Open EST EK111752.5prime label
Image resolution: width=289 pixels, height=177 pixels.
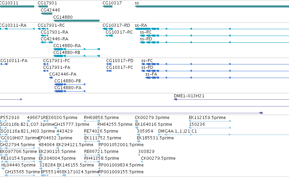(103, 138)
